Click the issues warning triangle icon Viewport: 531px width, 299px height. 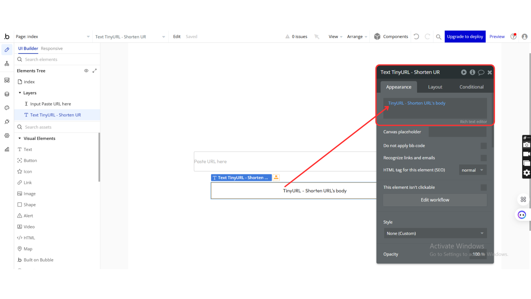pyautogui.click(x=287, y=37)
